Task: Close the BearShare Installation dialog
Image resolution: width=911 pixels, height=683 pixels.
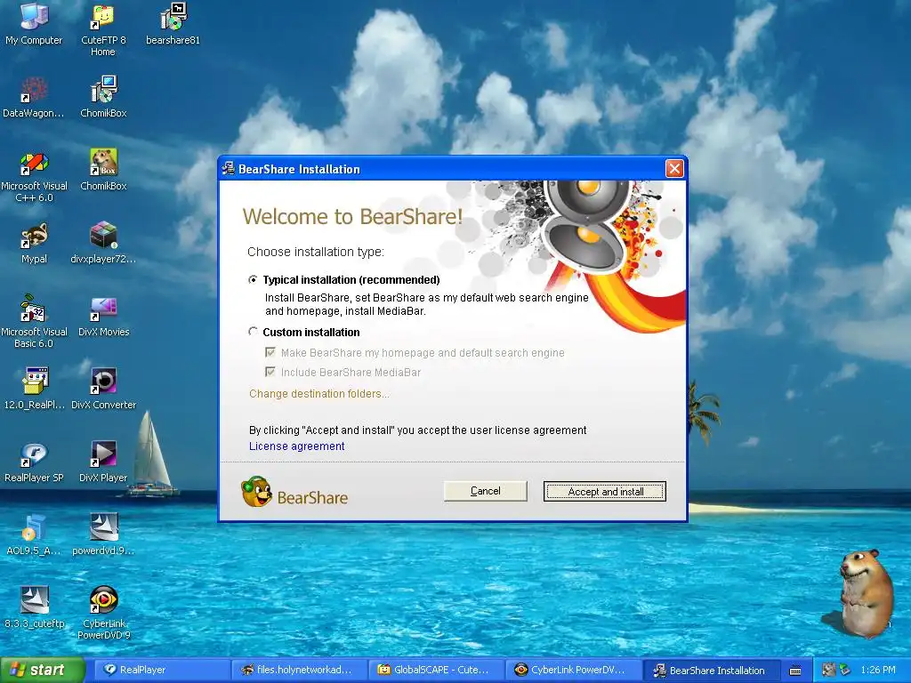Action: tap(674, 168)
